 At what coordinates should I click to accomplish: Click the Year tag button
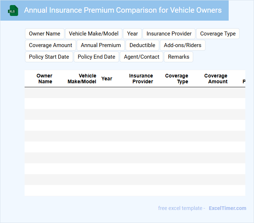[132, 34]
